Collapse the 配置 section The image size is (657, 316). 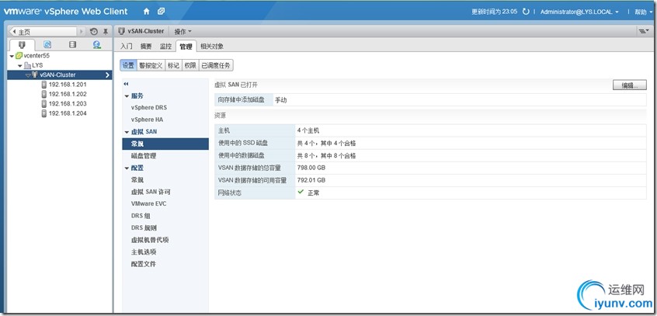point(127,168)
